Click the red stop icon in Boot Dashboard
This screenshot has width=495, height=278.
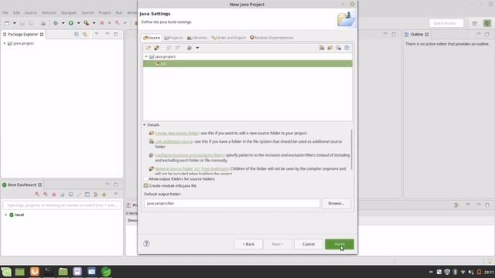(x=54, y=195)
